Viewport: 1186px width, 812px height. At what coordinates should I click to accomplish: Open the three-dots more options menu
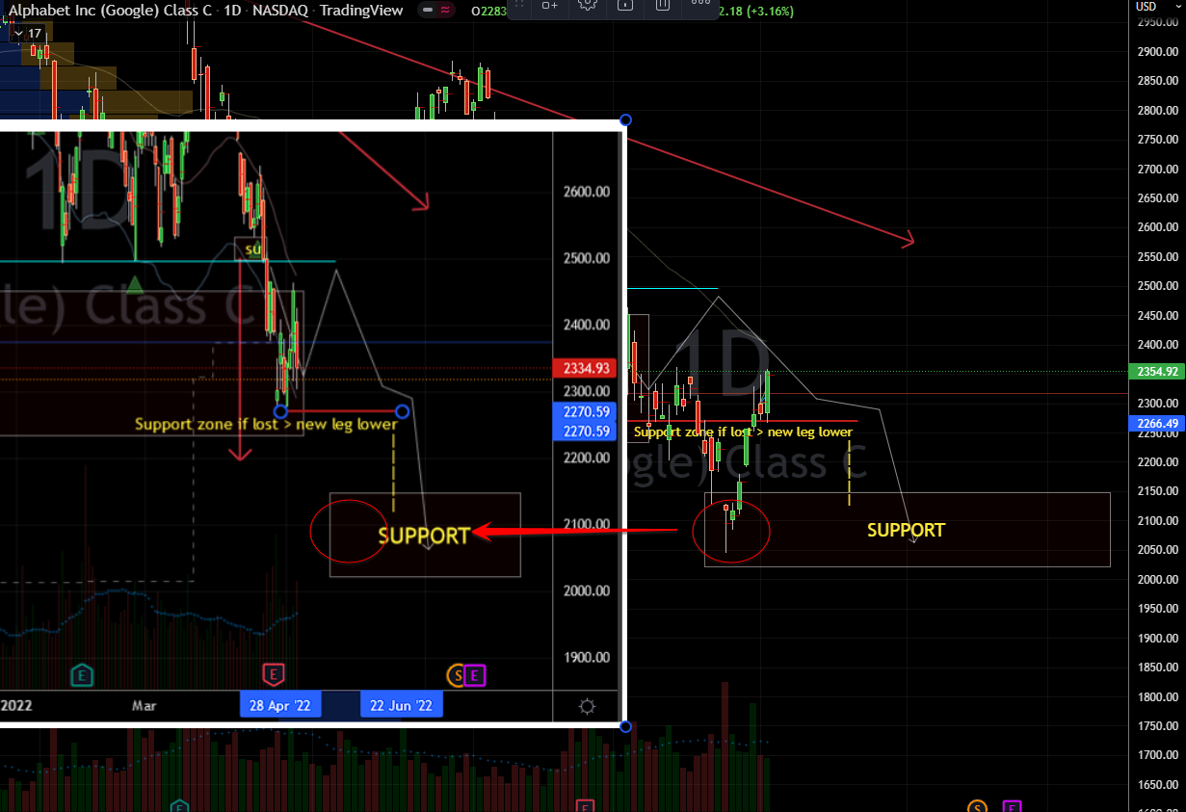[700, 4]
